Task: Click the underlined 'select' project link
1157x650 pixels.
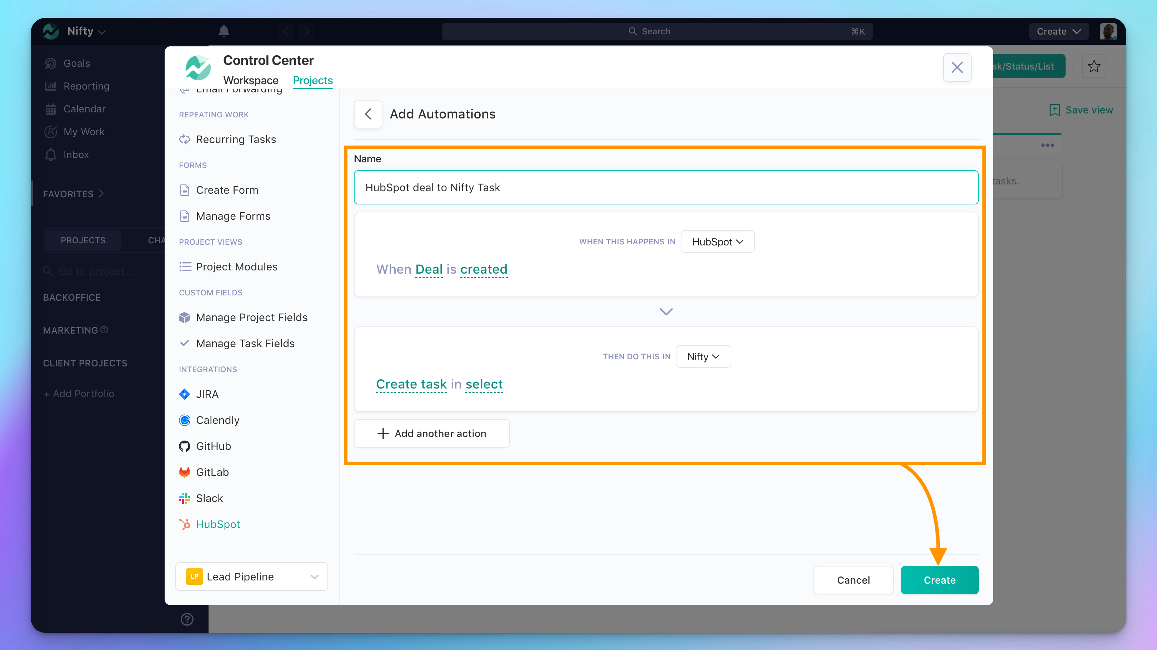Action: tap(484, 384)
